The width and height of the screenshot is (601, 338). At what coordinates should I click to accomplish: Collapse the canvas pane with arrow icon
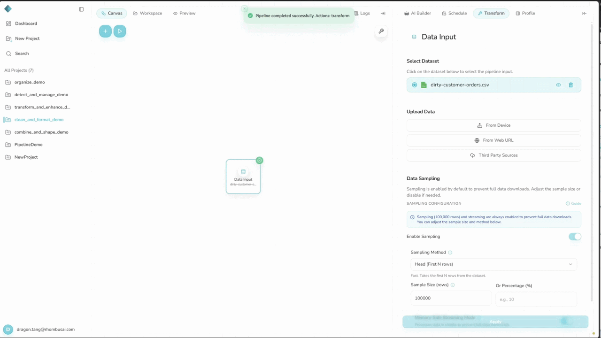[383, 13]
